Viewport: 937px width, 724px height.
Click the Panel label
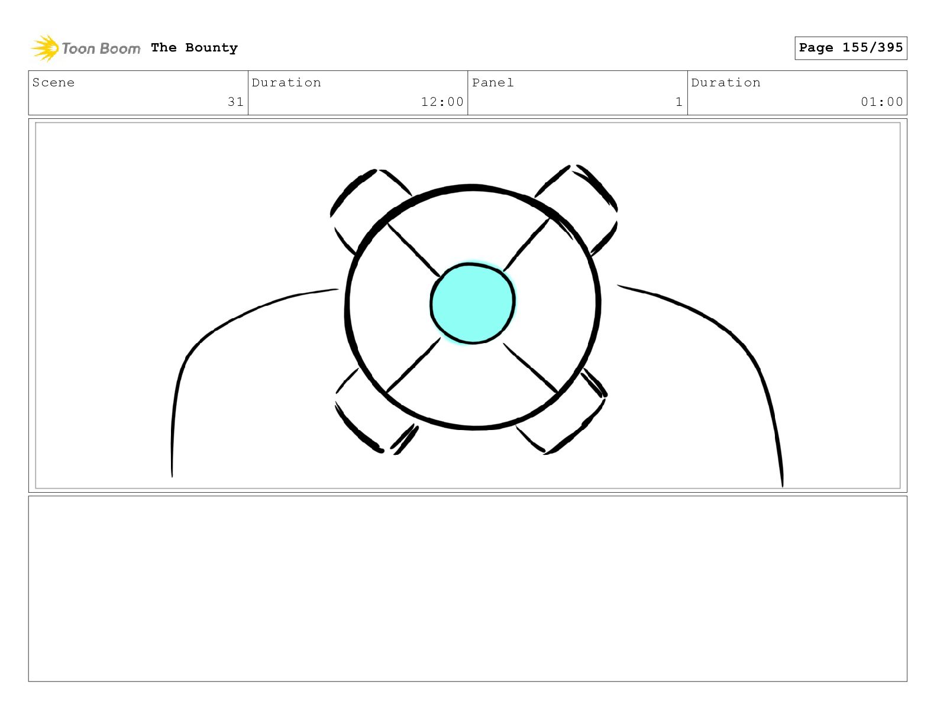(x=493, y=83)
